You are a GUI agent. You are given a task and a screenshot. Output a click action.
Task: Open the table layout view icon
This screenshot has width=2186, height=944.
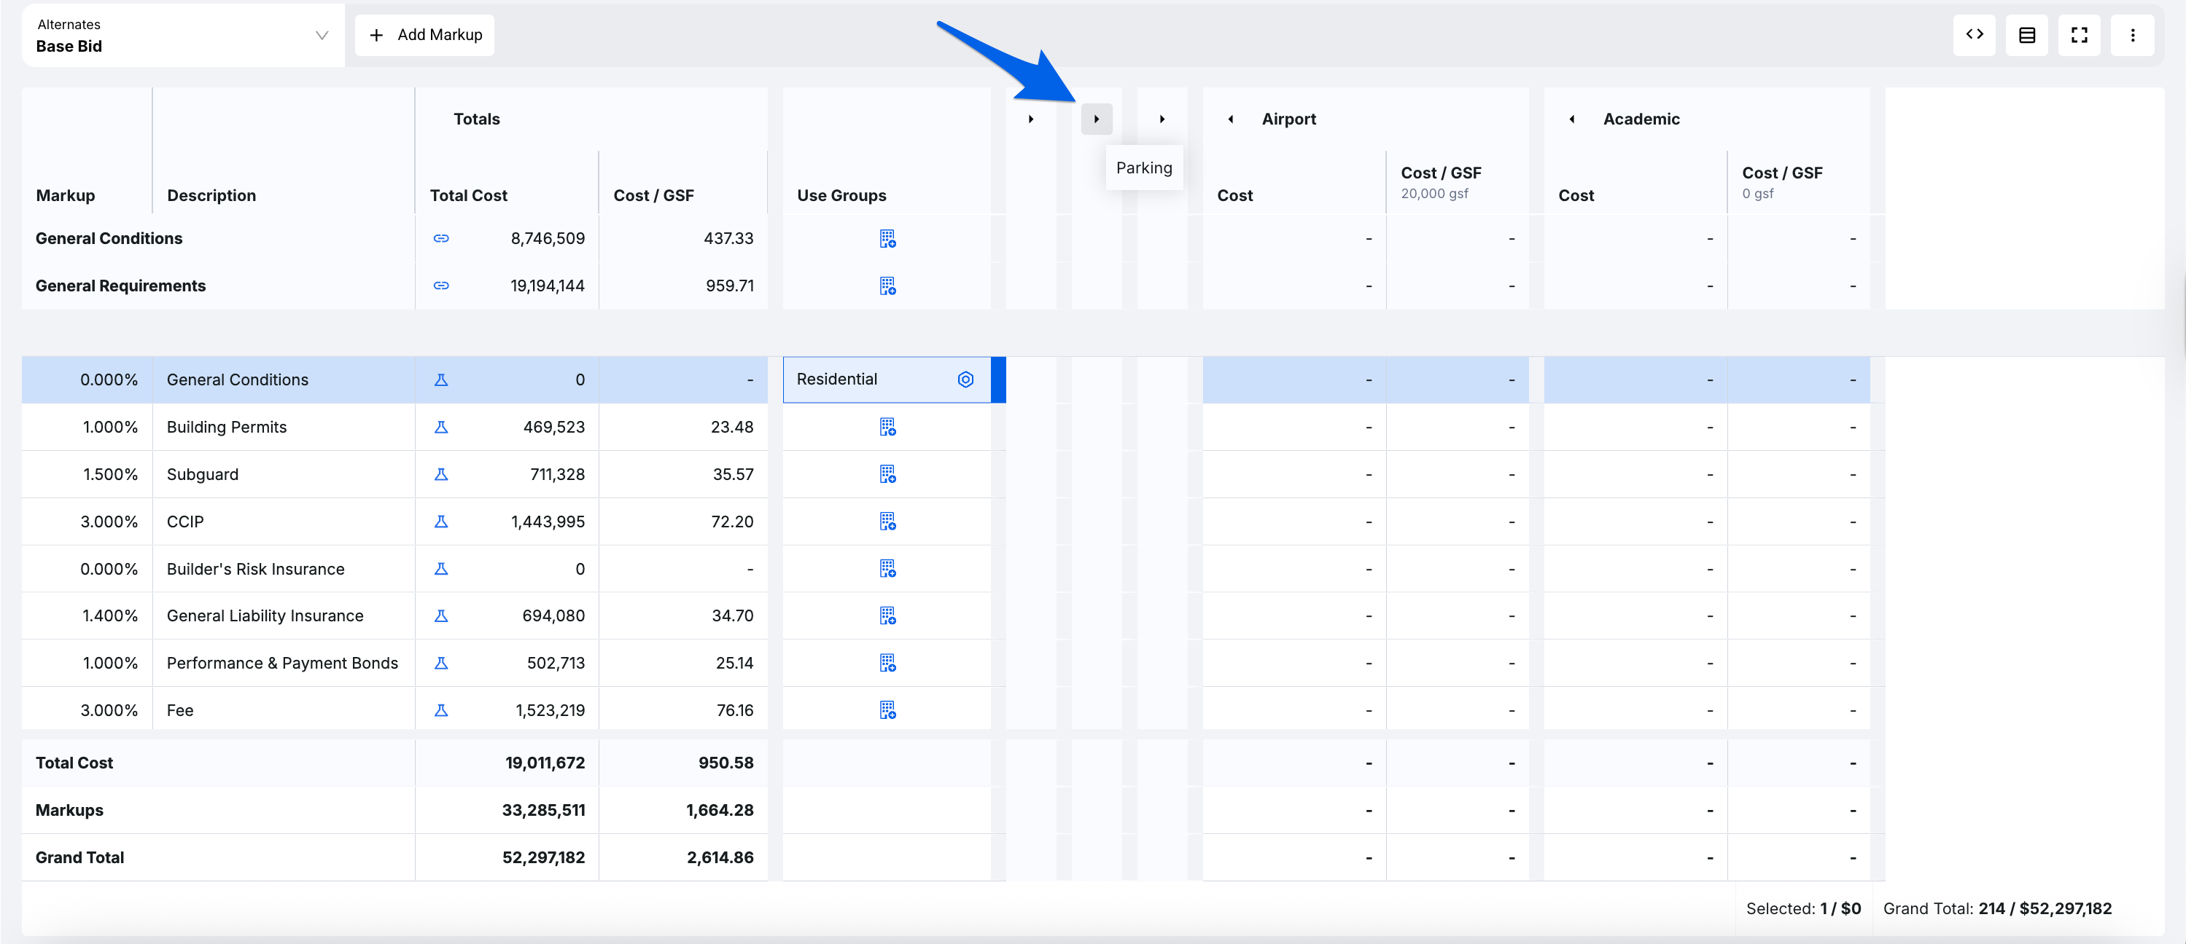click(x=2026, y=35)
